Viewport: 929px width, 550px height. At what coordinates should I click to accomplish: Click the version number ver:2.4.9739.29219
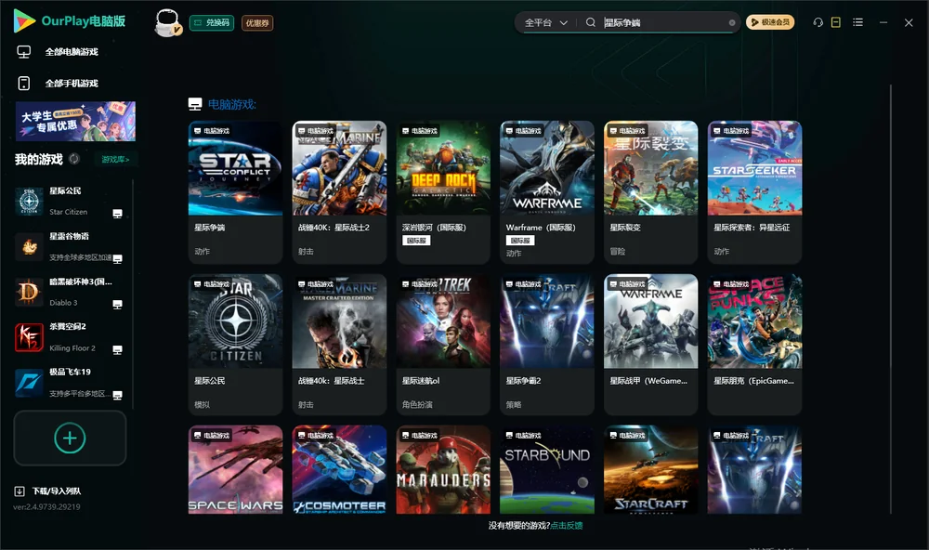click(x=46, y=507)
